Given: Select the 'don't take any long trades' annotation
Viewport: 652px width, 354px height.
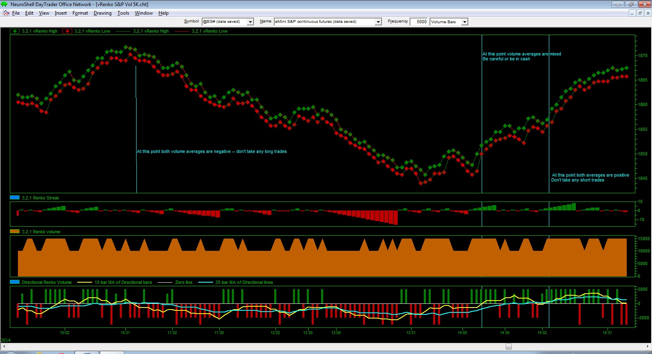Looking at the screenshot, I should [x=212, y=151].
